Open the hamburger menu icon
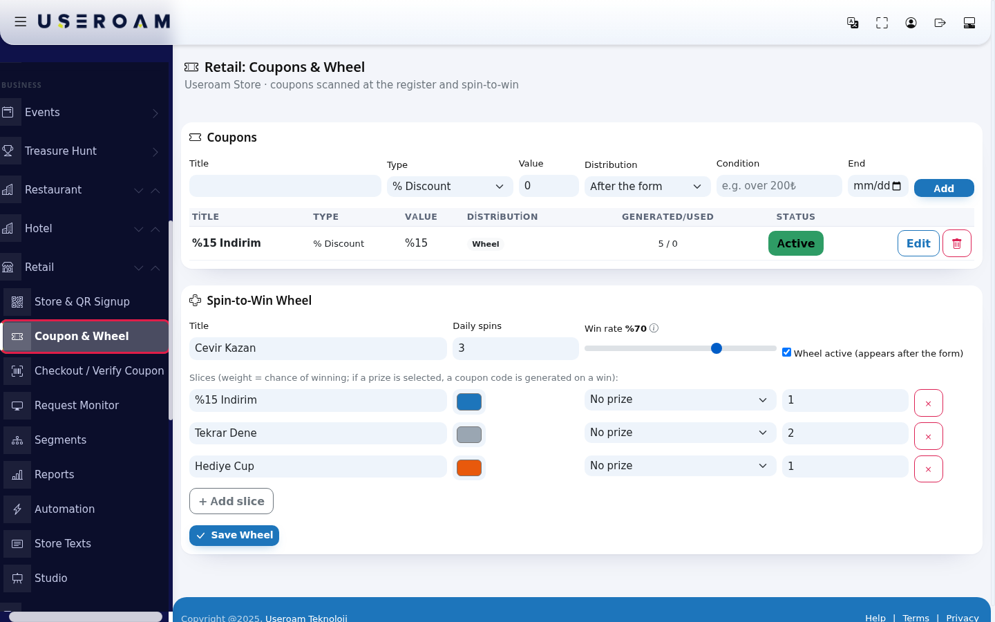995x622 pixels. (x=21, y=22)
